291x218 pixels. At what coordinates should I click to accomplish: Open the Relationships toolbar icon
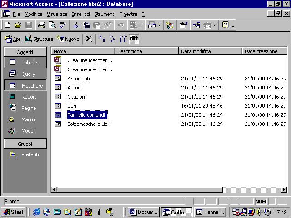196,25
